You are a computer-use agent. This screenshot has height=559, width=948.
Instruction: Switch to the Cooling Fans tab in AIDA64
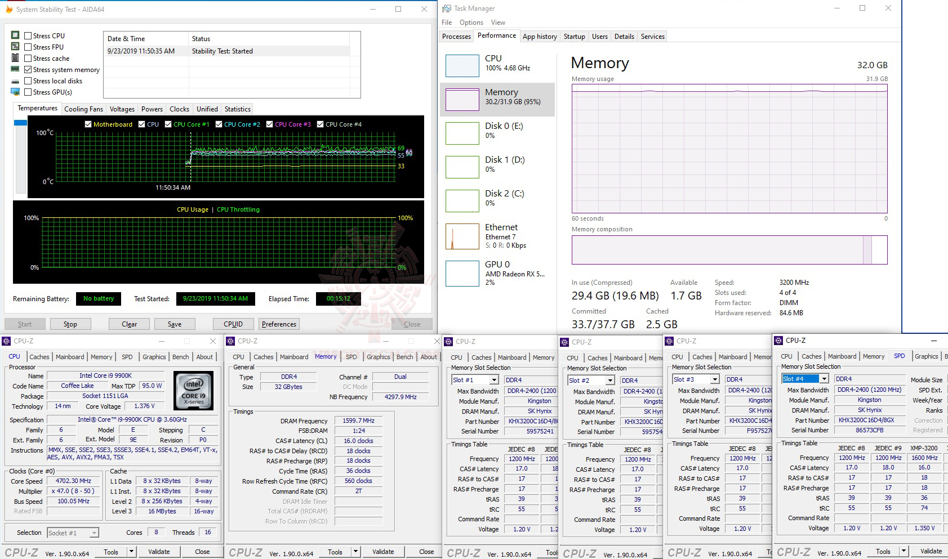[83, 109]
